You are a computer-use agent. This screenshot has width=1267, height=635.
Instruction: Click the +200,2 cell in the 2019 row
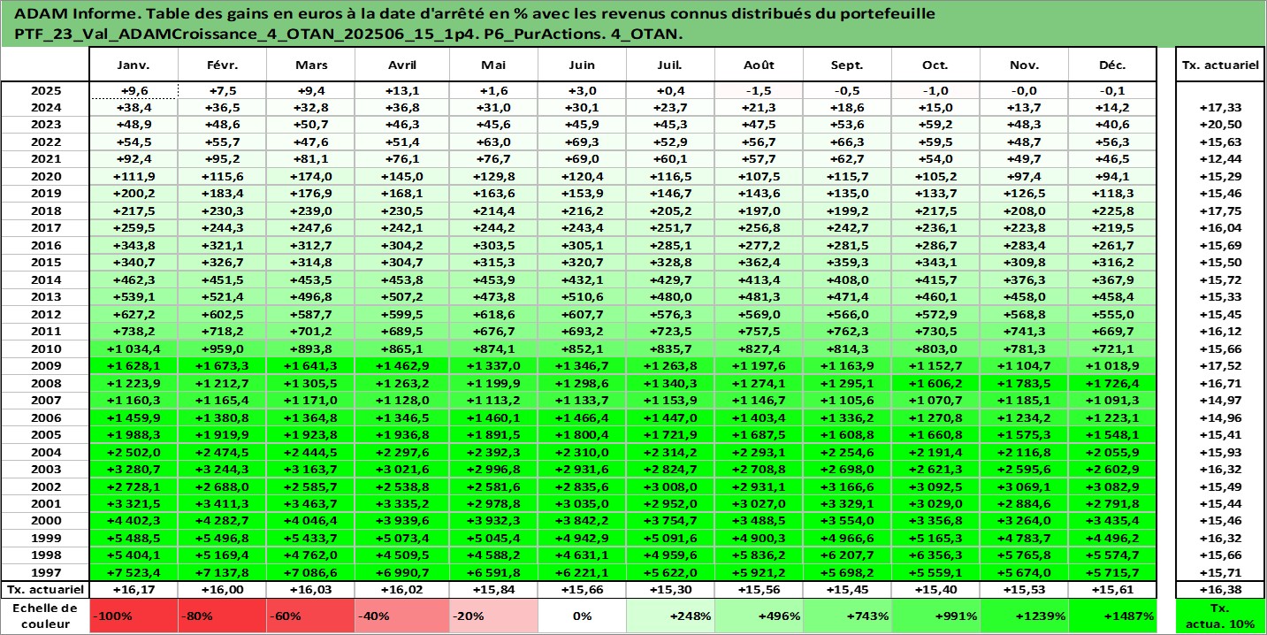(x=134, y=194)
